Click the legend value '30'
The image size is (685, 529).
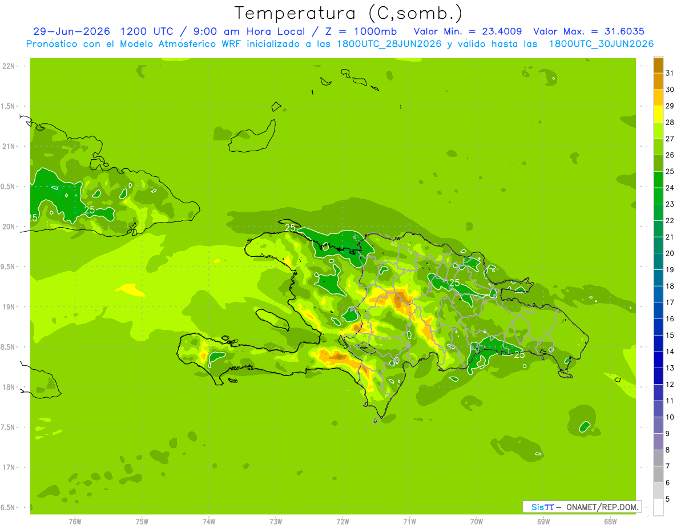[670, 90]
